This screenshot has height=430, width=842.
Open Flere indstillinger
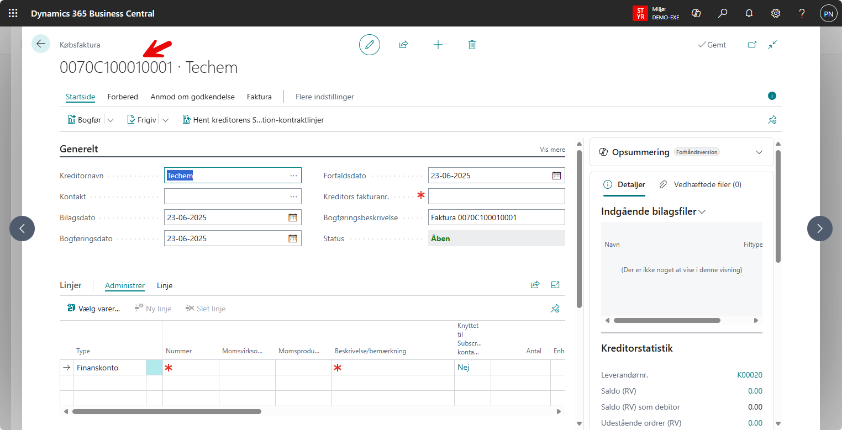click(325, 97)
